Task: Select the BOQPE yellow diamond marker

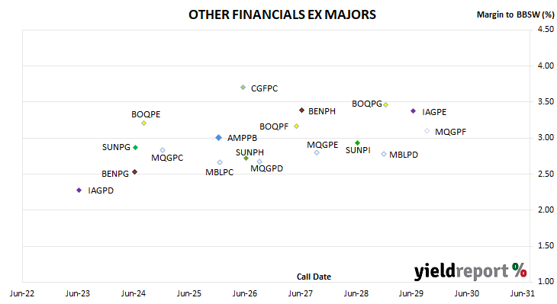Action: tap(144, 123)
